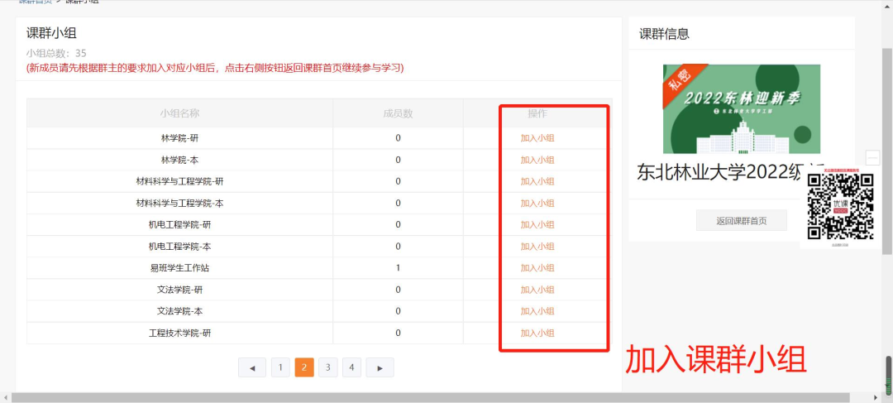Click the 返回课群首页 button
The width and height of the screenshot is (893, 403).
point(741,220)
